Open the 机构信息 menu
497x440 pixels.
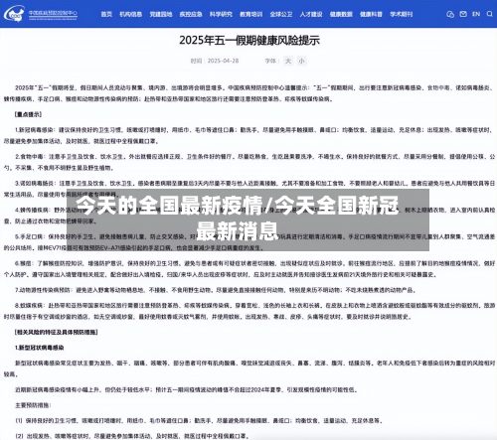coord(131,14)
